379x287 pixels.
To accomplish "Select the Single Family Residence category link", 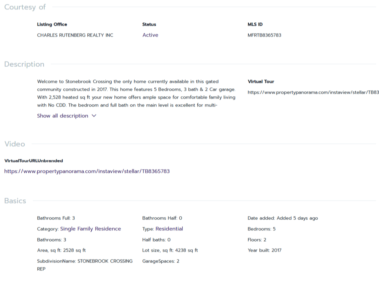I will point(90,229).
